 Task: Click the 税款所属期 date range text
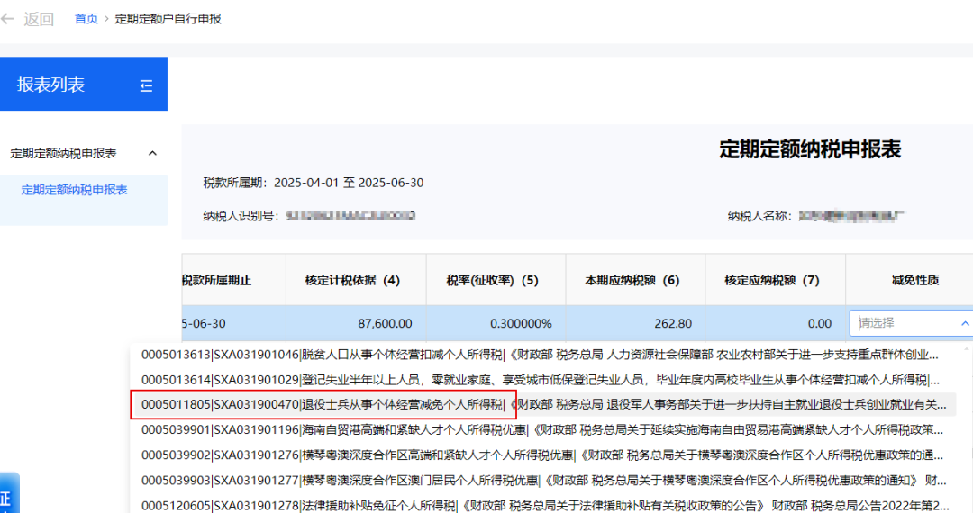tap(314, 183)
